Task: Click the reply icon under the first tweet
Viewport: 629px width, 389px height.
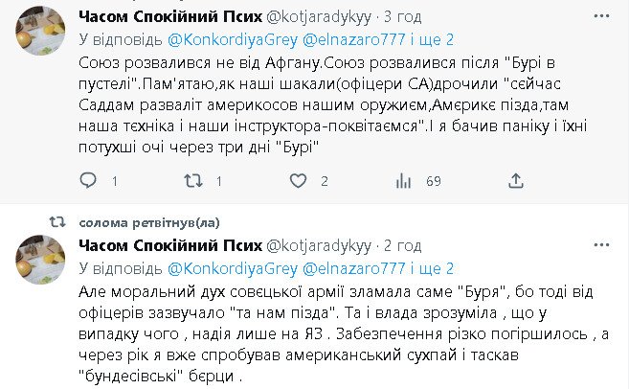Action: click(x=88, y=180)
